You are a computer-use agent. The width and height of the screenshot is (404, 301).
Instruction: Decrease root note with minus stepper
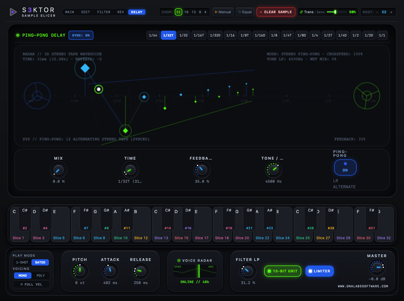click(x=377, y=12)
